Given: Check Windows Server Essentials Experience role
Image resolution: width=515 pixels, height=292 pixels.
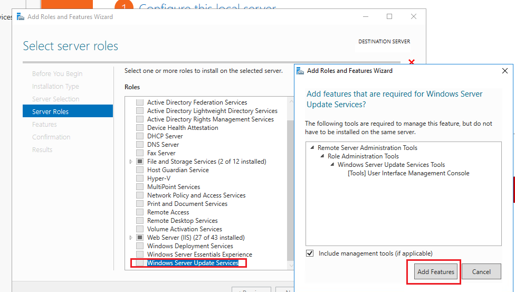Looking at the screenshot, I should (140, 254).
